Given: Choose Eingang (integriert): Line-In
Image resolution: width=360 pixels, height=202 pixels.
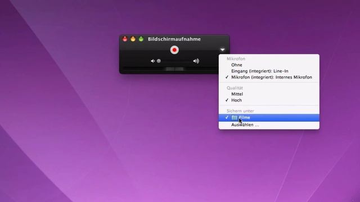Looking at the screenshot, I should 269,71.
